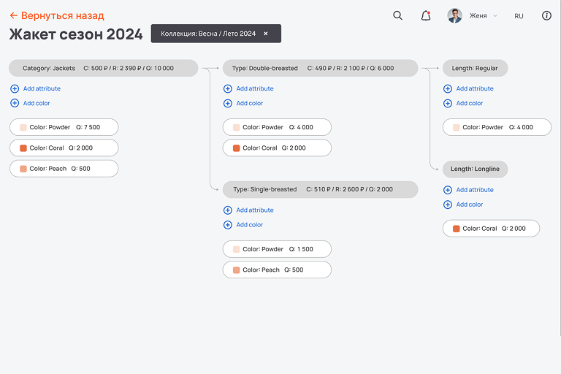Click Add attribute link under Length: Regular
561x374 pixels.
click(475, 88)
